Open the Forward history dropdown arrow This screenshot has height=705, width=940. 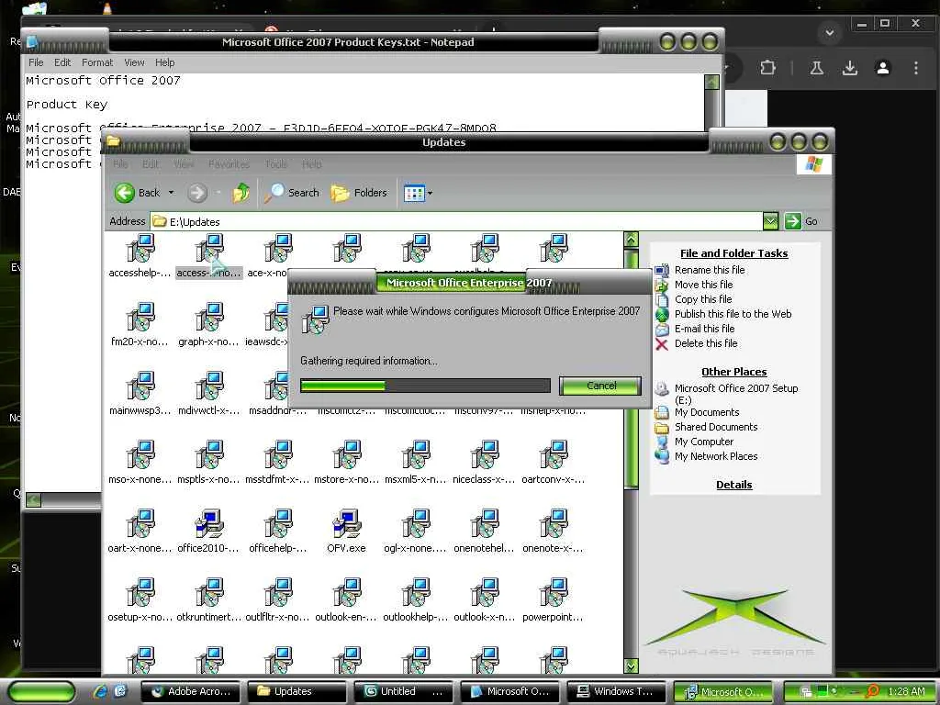[218, 193]
